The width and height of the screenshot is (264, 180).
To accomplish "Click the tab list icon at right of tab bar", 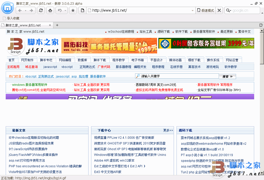I will [x=261, y=25].
